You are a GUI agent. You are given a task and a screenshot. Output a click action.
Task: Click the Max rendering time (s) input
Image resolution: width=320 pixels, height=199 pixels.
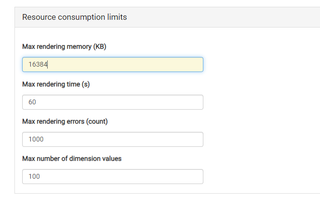click(x=113, y=102)
